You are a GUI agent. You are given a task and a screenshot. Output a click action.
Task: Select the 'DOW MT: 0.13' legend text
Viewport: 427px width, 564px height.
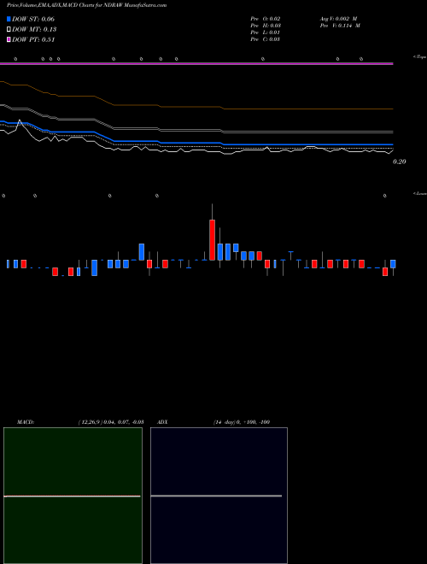tap(34, 30)
